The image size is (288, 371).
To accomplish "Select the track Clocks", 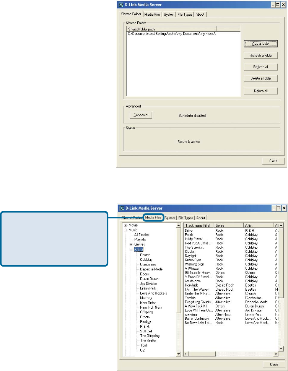I will click(190, 252).
